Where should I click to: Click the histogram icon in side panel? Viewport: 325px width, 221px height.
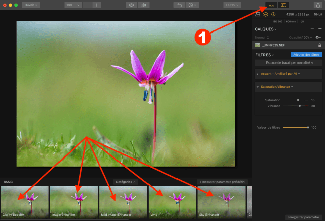tap(258, 14)
